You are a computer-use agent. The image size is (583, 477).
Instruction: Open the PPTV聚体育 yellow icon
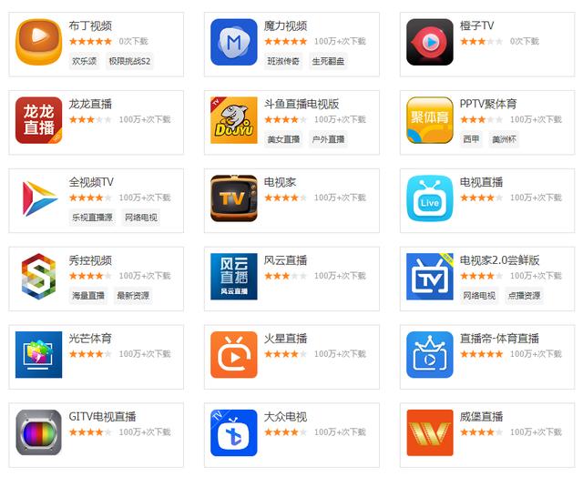point(430,120)
